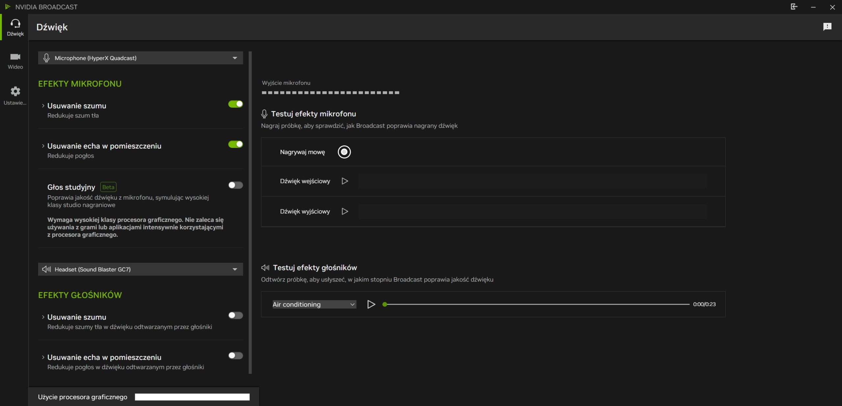
Task: Click the left panel vertical scrollbar
Action: pos(250,212)
